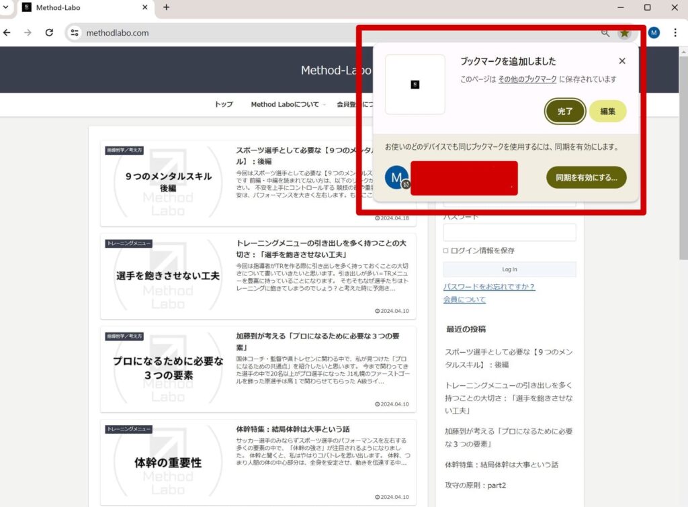Screen dimensions: 688x507
Task: Click the browser forward arrow
Action: [28, 32]
